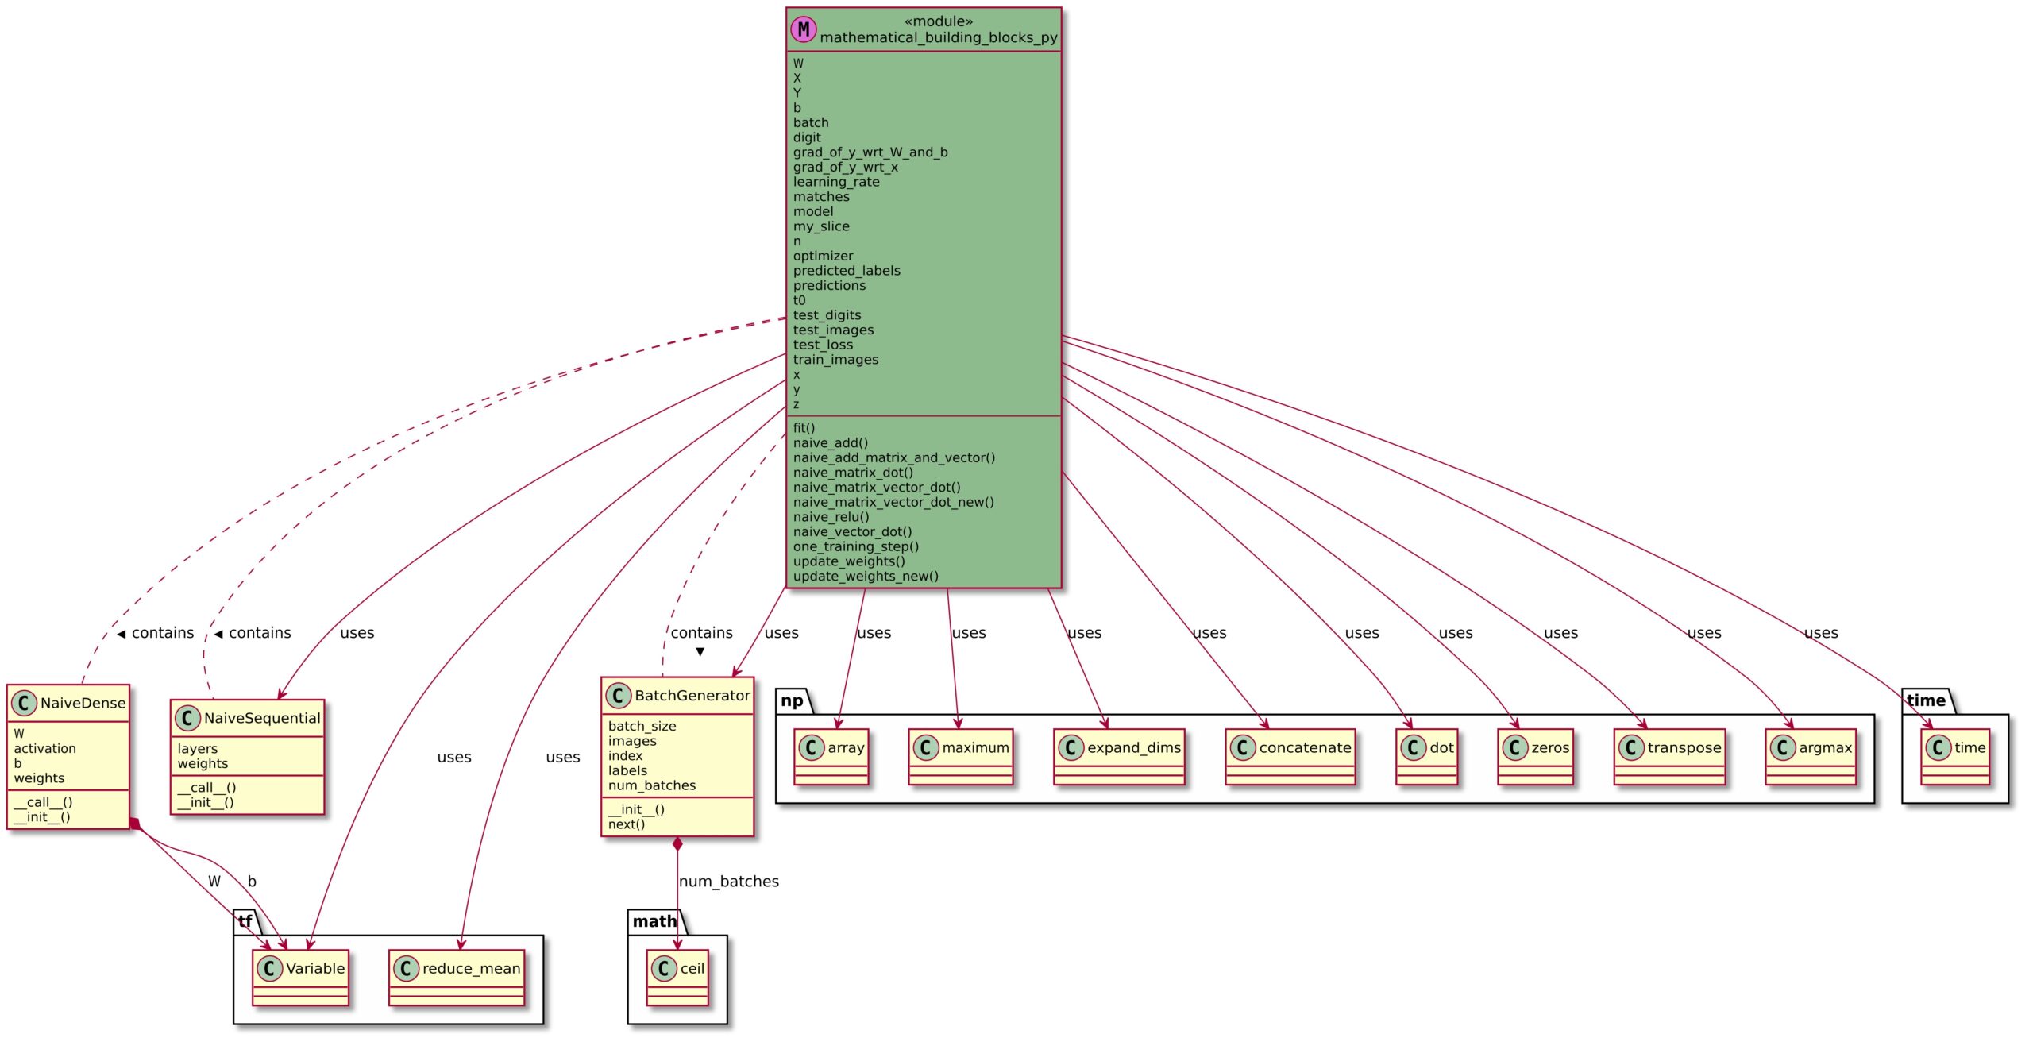Click the C icon beside ceil
2033x1038 pixels.
pyautogui.click(x=664, y=968)
